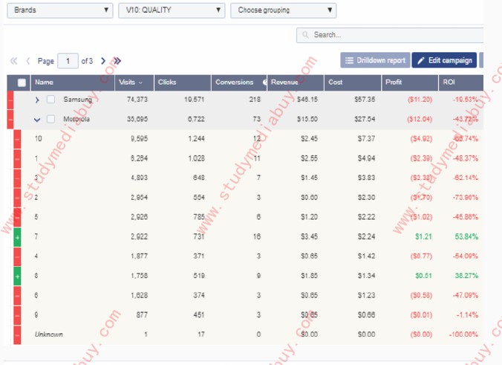Click red minus marker on row 4

[17, 256]
